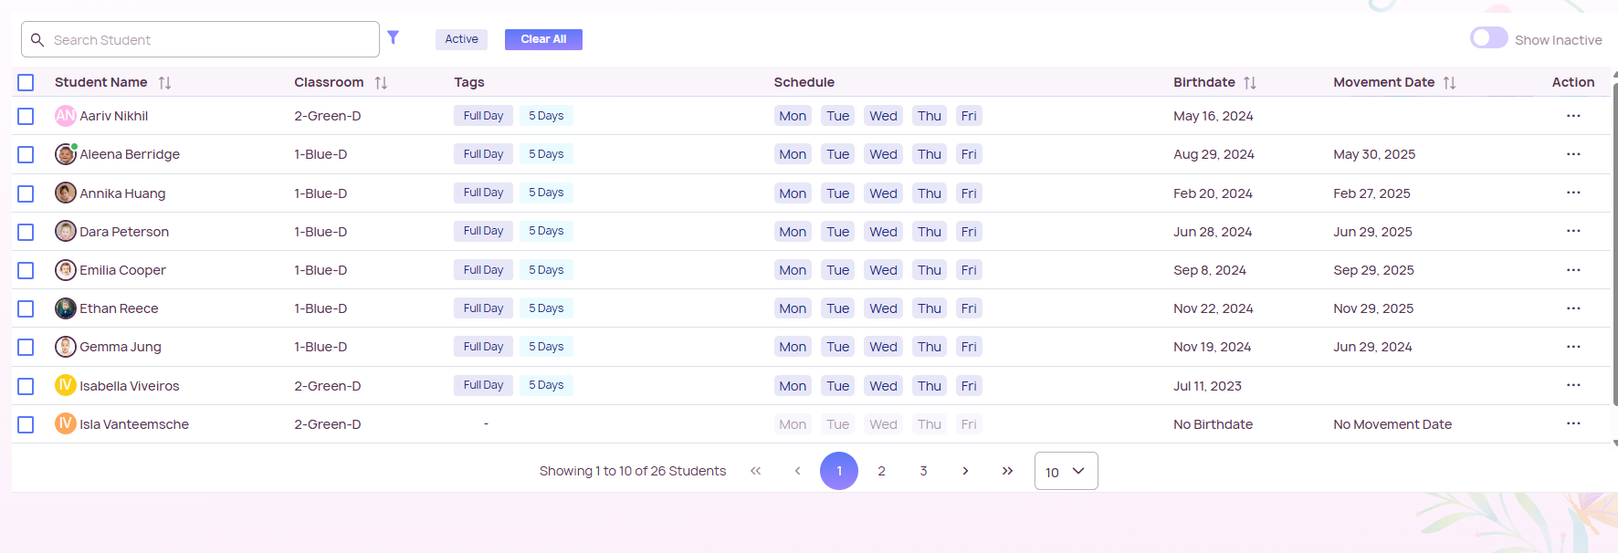
Task: Go to the next page arrow
Action: [x=965, y=471]
